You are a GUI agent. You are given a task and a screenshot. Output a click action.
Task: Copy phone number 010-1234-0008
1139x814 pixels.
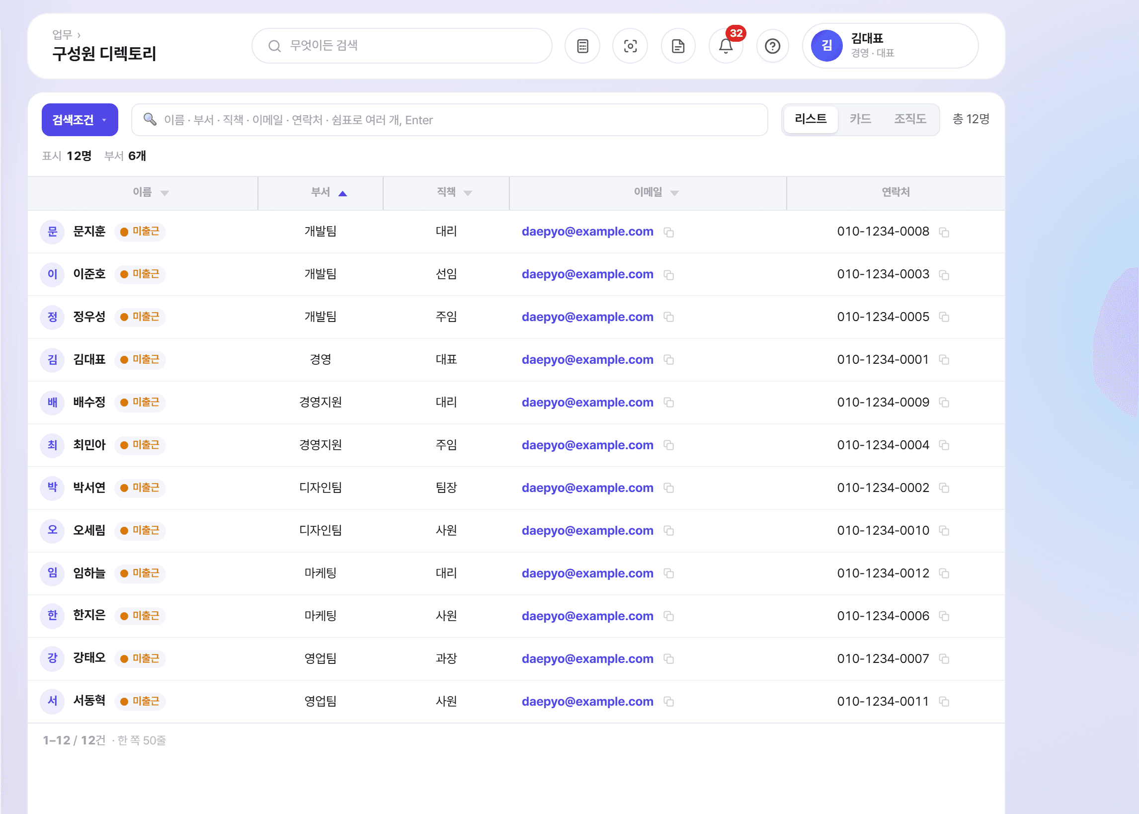[944, 232]
